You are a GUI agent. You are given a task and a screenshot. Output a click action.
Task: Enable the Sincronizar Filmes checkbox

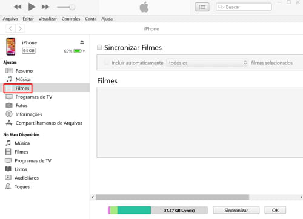pyautogui.click(x=99, y=47)
